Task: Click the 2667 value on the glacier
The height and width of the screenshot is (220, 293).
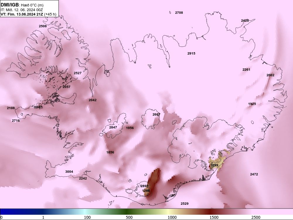Action: tap(156, 114)
